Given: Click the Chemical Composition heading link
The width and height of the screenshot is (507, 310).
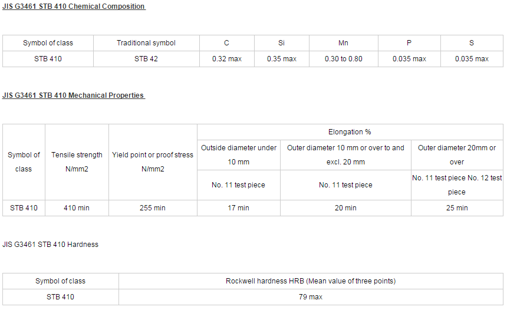Looking at the screenshot, I should pos(74,6).
